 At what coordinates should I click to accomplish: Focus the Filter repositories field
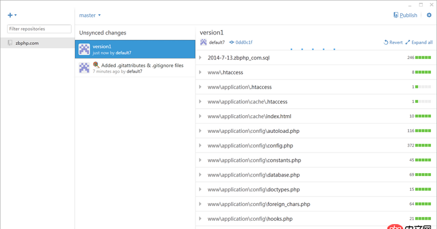click(x=39, y=29)
